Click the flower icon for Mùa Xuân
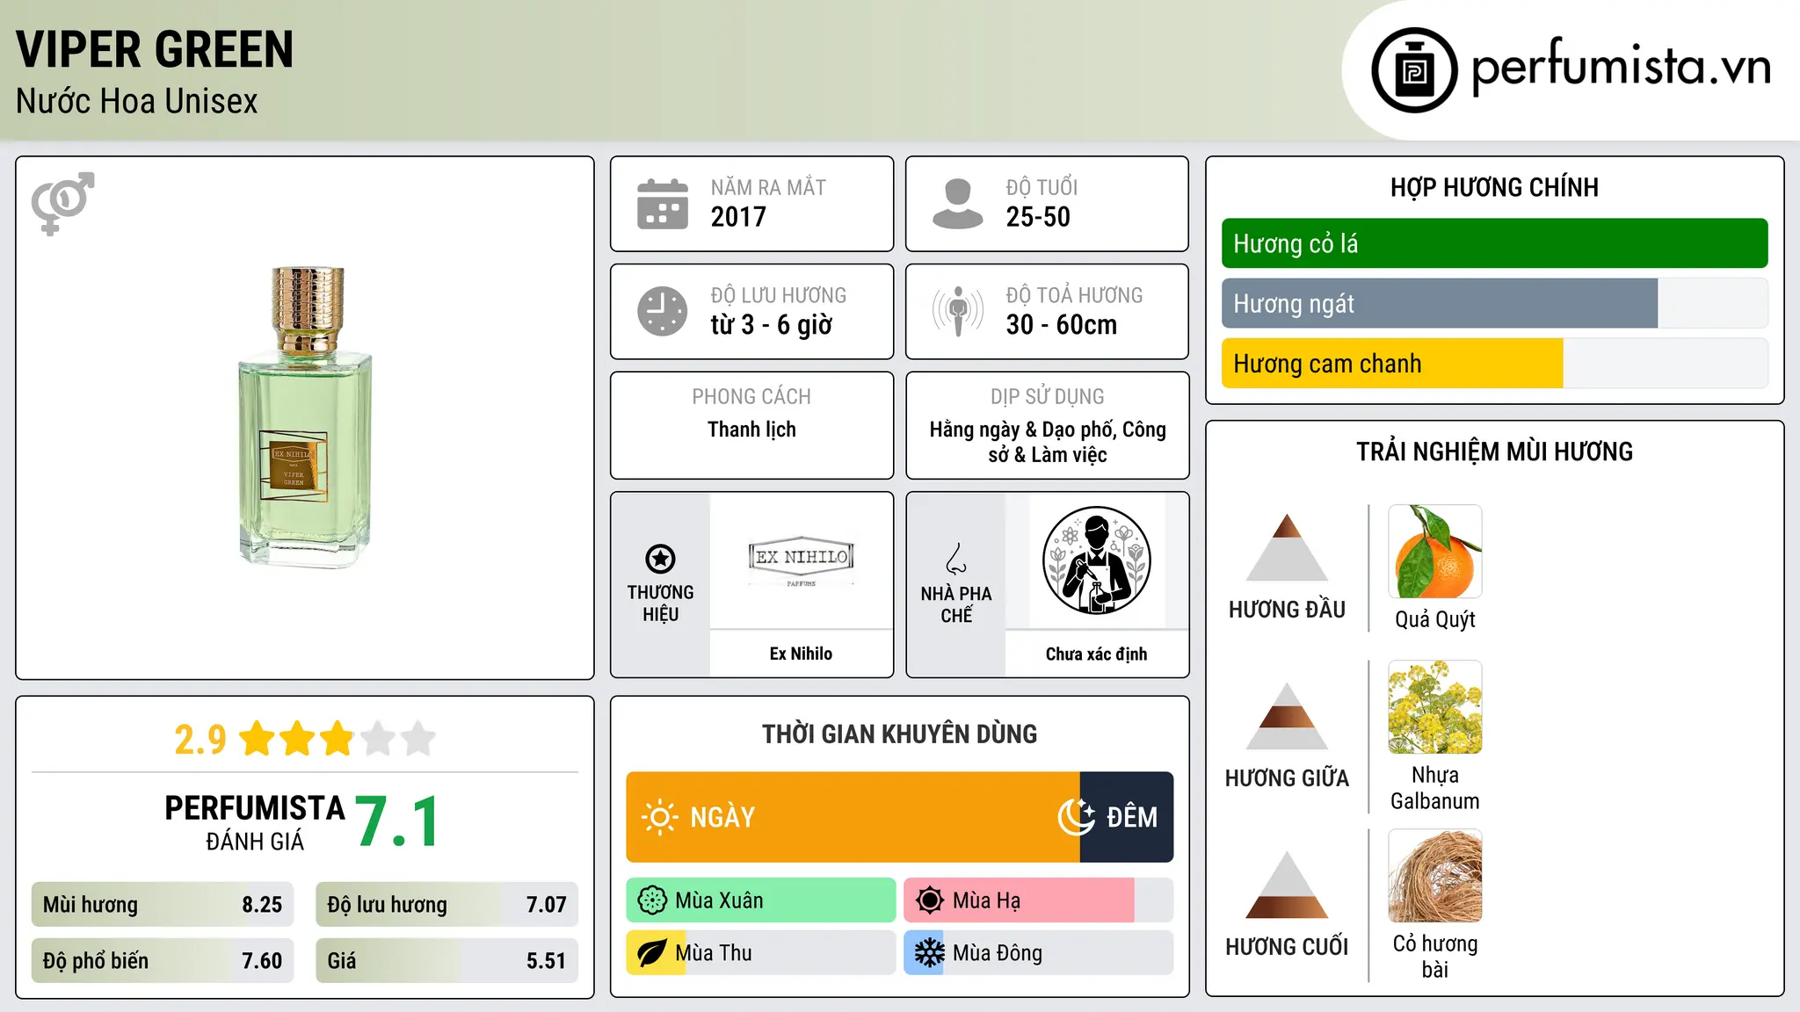The image size is (1800, 1012). (652, 900)
